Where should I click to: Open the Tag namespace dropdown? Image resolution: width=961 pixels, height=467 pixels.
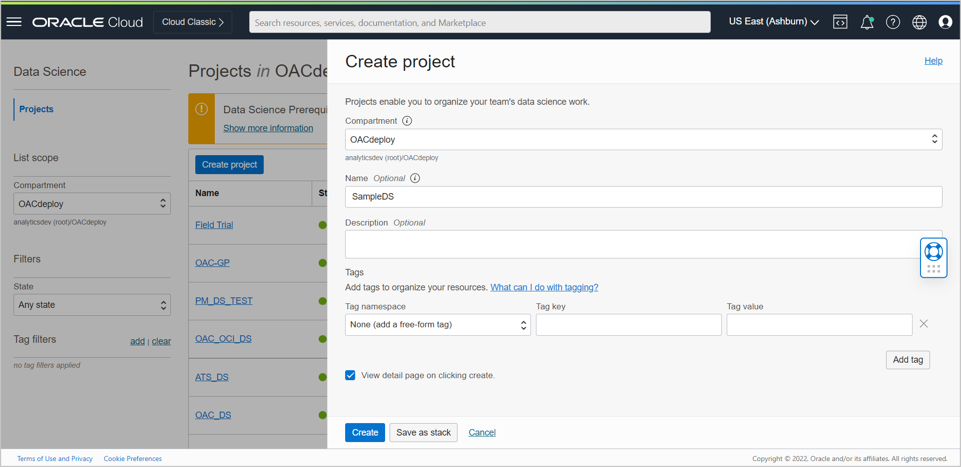click(437, 324)
